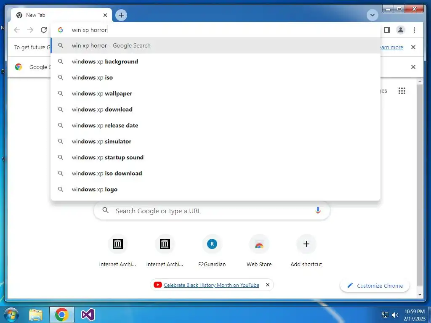Click the browser forward arrow
Screen dimensions: 431x323
click(30, 30)
